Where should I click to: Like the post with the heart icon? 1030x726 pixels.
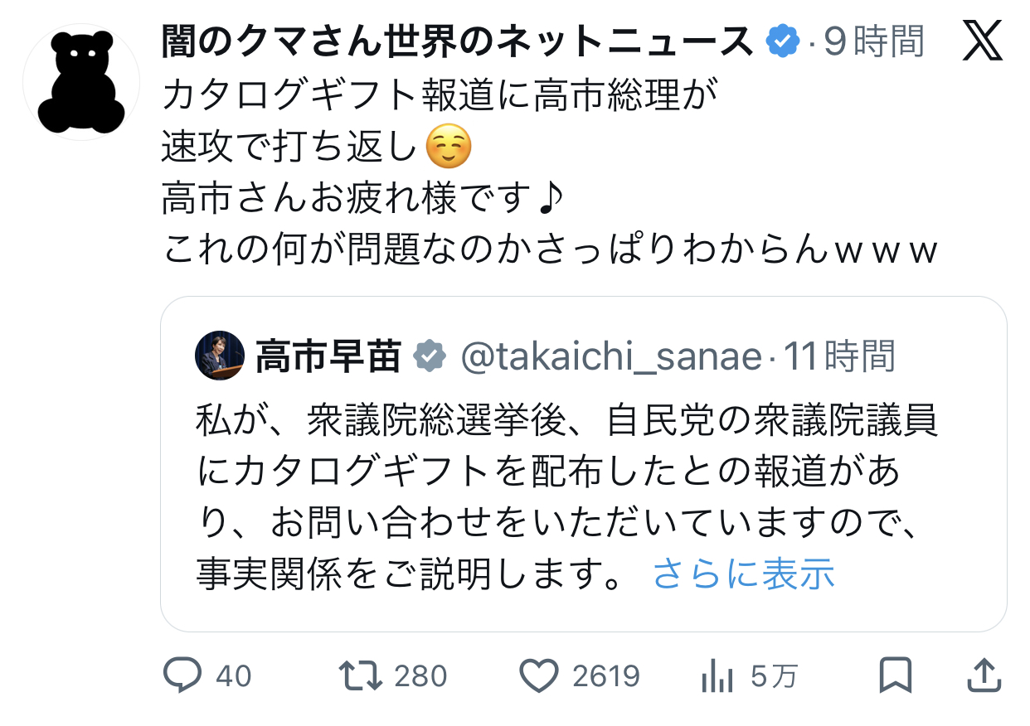coord(538,676)
